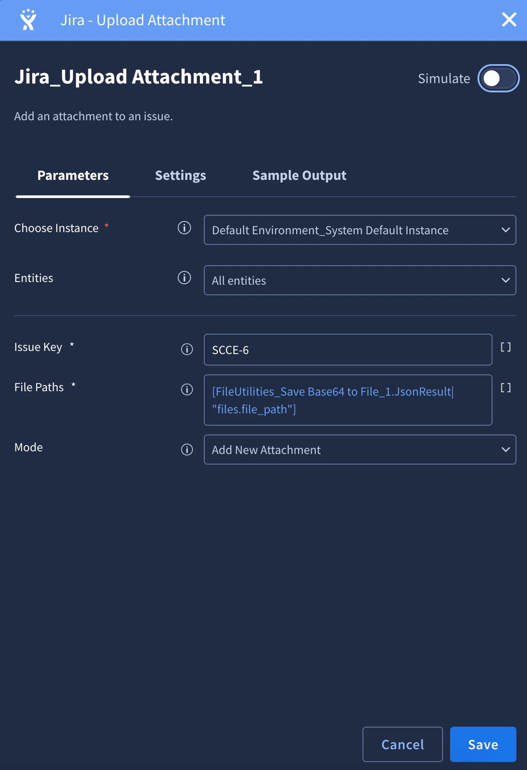The image size is (527, 770).
Task: Click the Jira_Upload Attachment_1 title
Action: [139, 77]
